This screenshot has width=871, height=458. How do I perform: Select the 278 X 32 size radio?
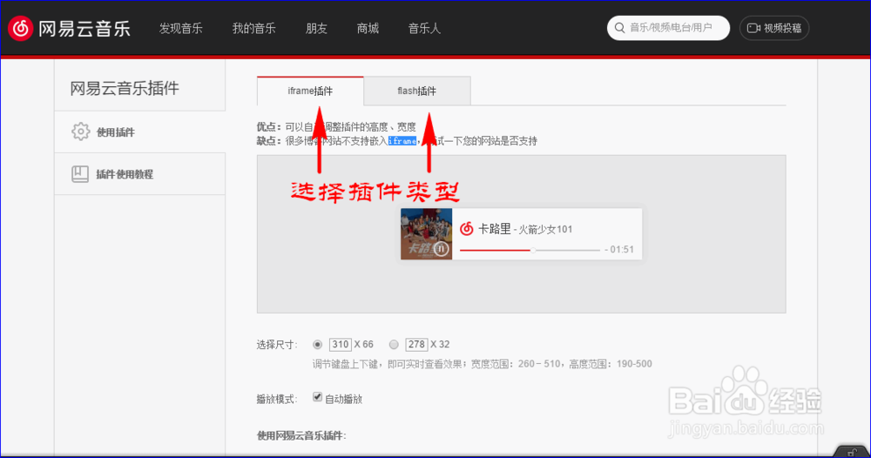394,345
